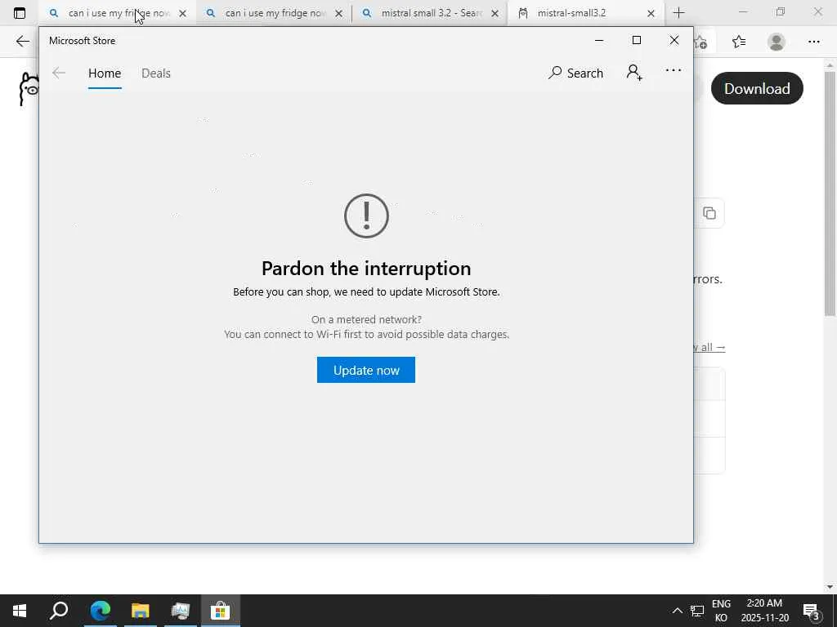This screenshot has width=837, height=627.
Task: Click the Edge page vertical scrollbar thumb
Action: click(x=830, y=194)
